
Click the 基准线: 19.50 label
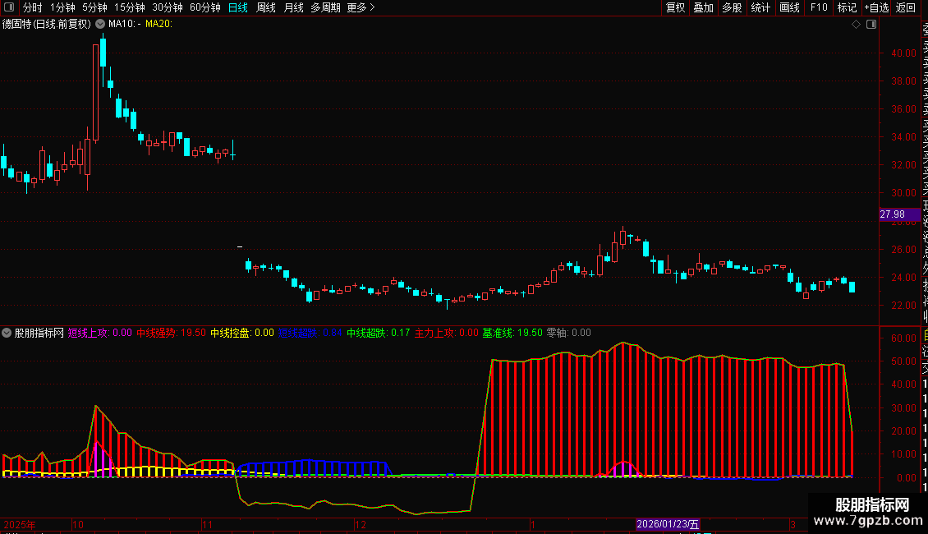coord(512,333)
